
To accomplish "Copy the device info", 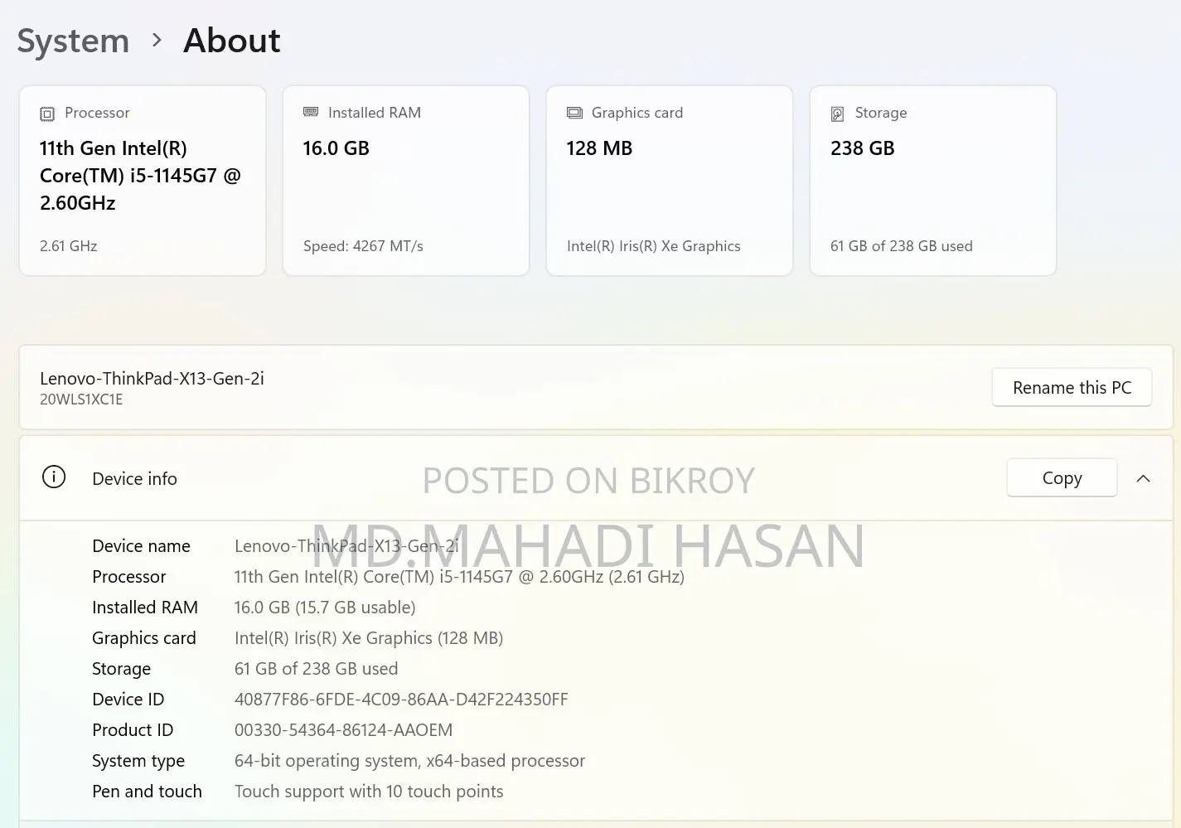I will (x=1062, y=478).
